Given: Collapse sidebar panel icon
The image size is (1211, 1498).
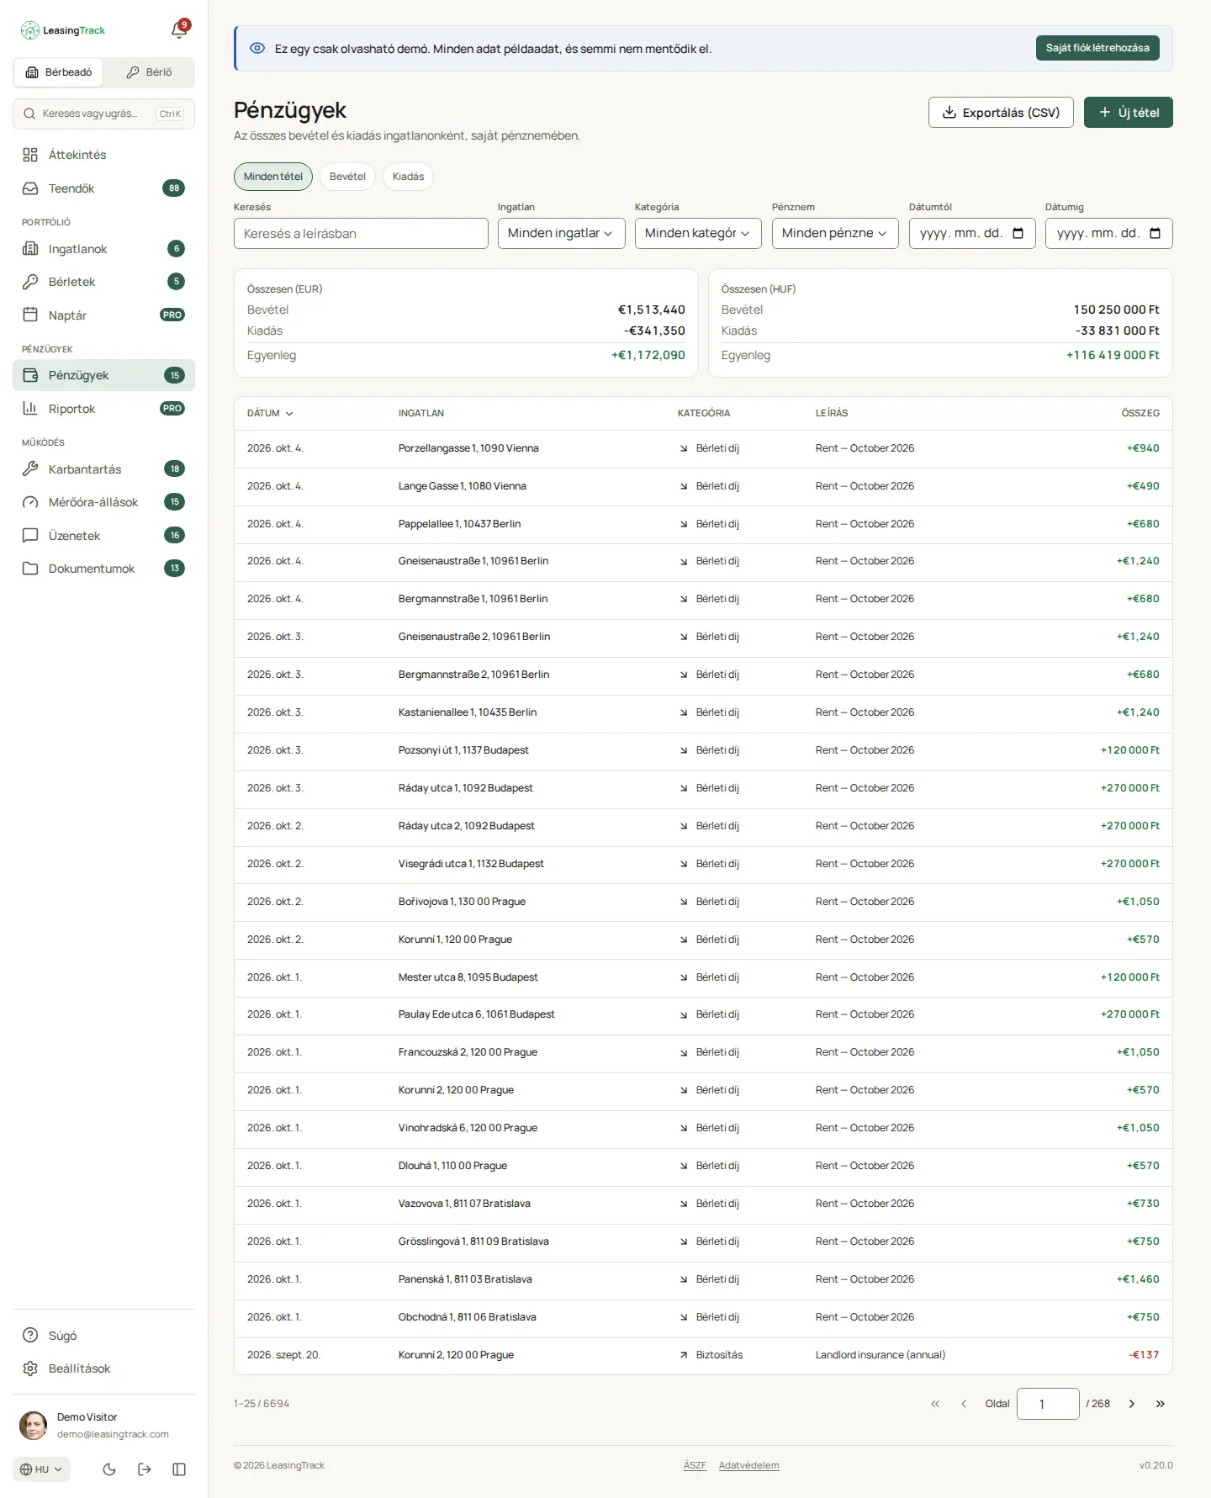Looking at the screenshot, I should tap(179, 1469).
